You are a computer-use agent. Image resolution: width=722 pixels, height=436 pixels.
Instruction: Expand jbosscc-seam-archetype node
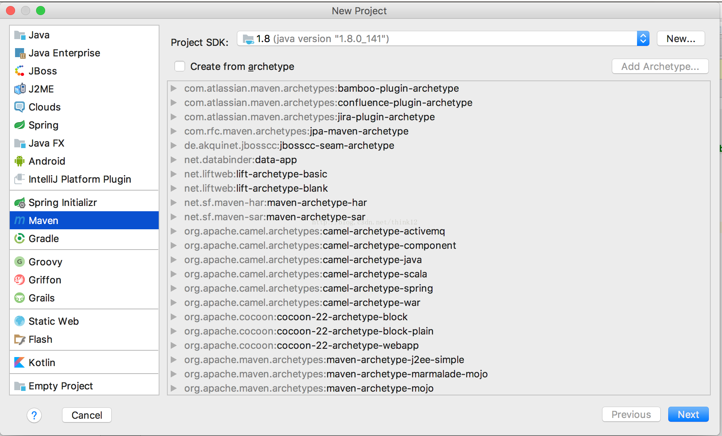pyautogui.click(x=174, y=145)
